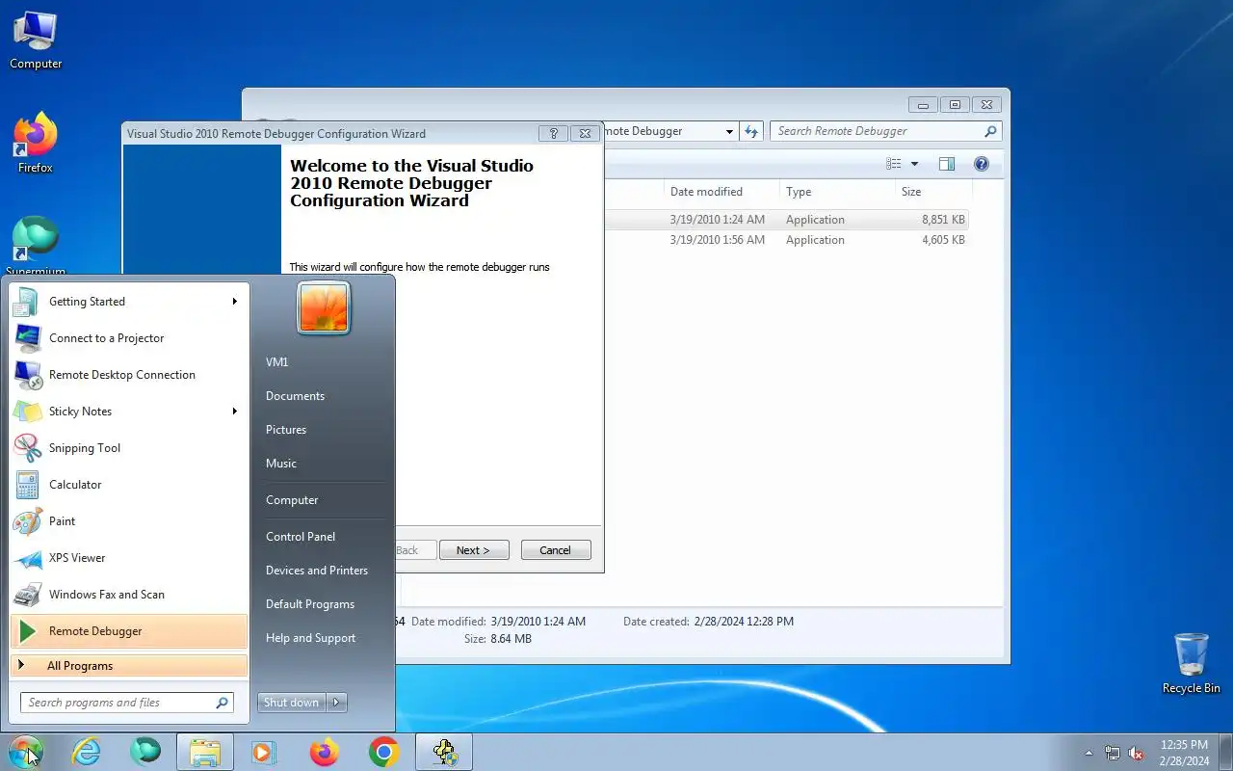Launch Paint from Start menu

[x=128, y=521]
